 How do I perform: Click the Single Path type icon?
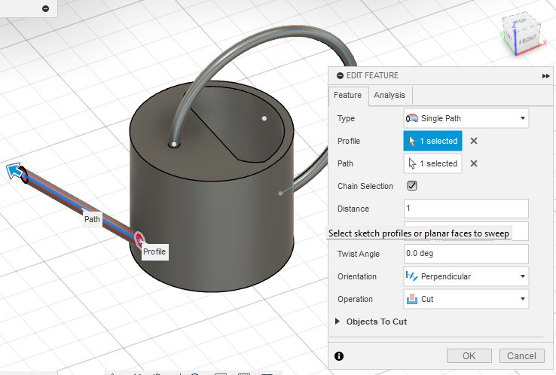(411, 118)
